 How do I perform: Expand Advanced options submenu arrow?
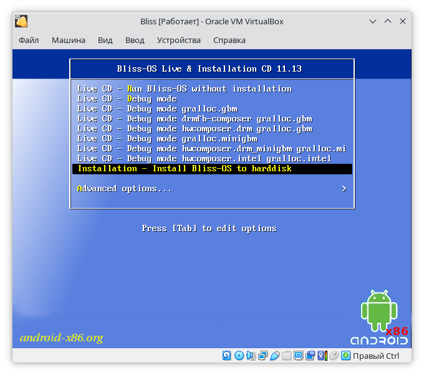[x=344, y=189]
